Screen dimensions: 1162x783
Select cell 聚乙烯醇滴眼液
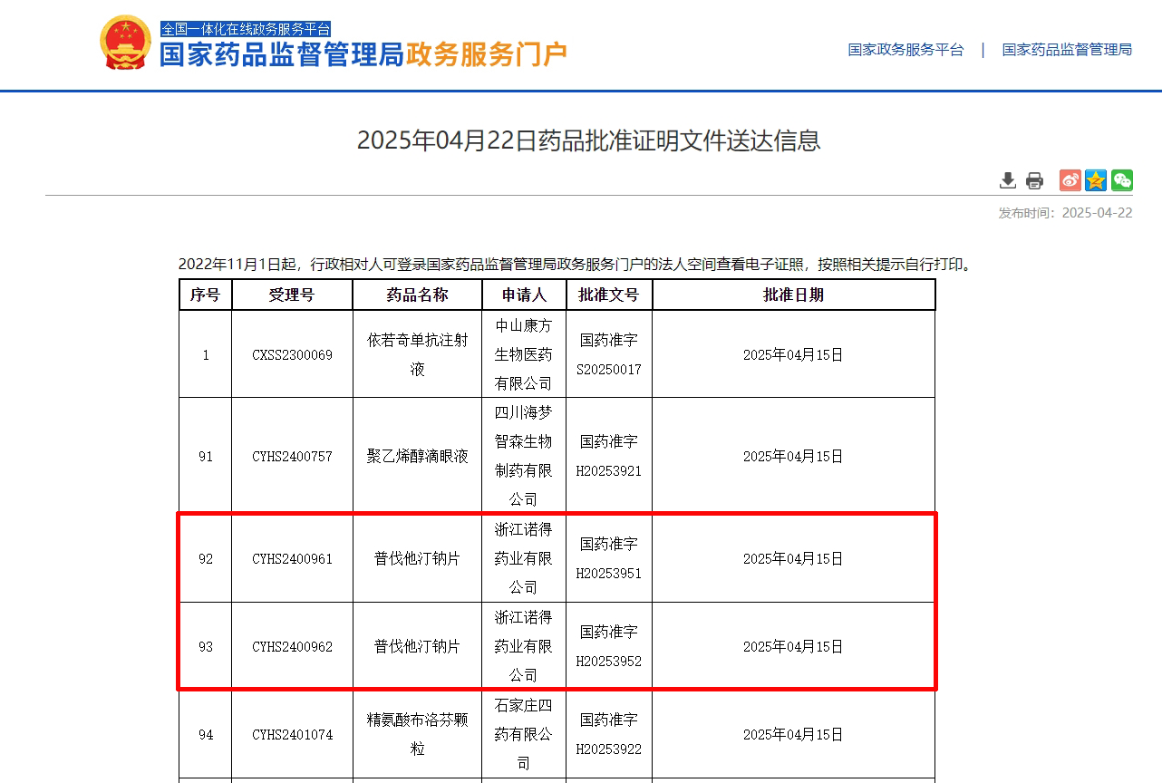[x=417, y=457]
